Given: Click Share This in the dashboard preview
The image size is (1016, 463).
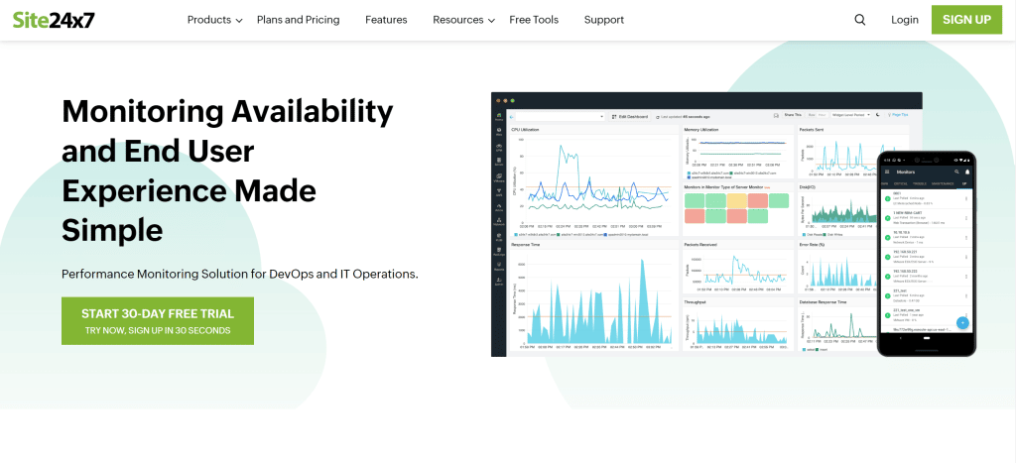Looking at the screenshot, I should [x=793, y=115].
